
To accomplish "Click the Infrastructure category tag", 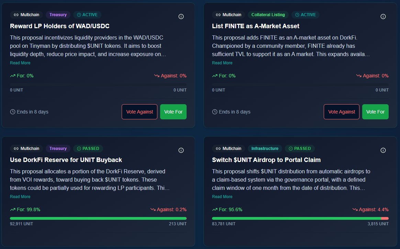I will pyautogui.click(x=265, y=149).
